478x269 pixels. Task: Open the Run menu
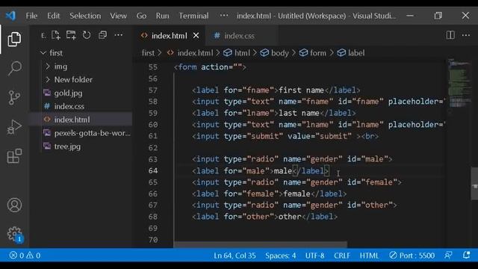(162, 16)
